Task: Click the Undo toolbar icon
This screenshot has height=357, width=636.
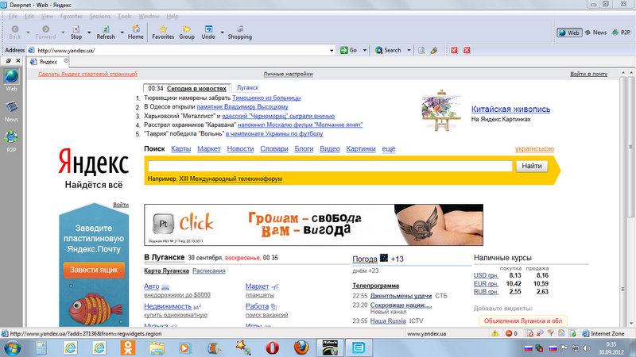Action: [208, 32]
